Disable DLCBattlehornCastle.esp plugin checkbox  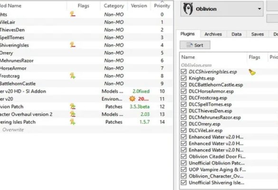183,85
